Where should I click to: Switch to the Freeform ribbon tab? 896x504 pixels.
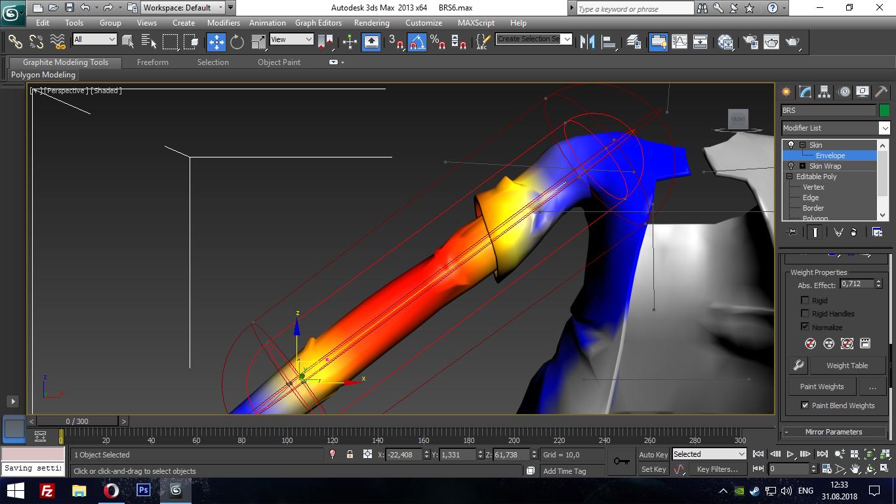pyautogui.click(x=152, y=62)
